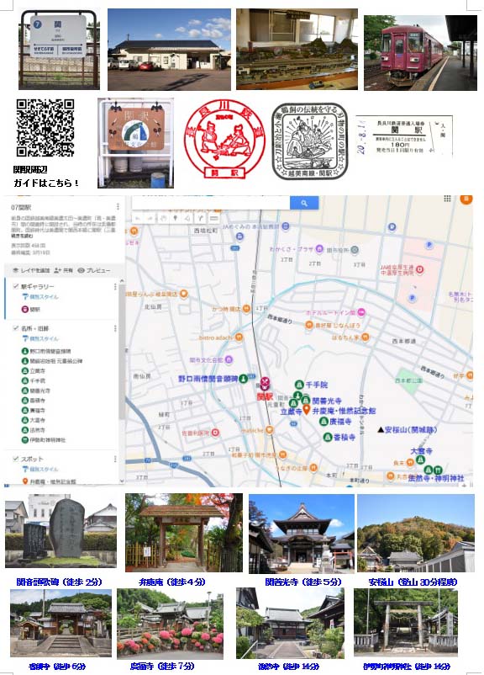
Task: Click the 共有 share button
Action: (x=63, y=270)
